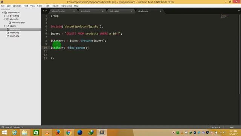Open the Tools menu
This screenshot has width=241, height=136.
click(x=47, y=6)
